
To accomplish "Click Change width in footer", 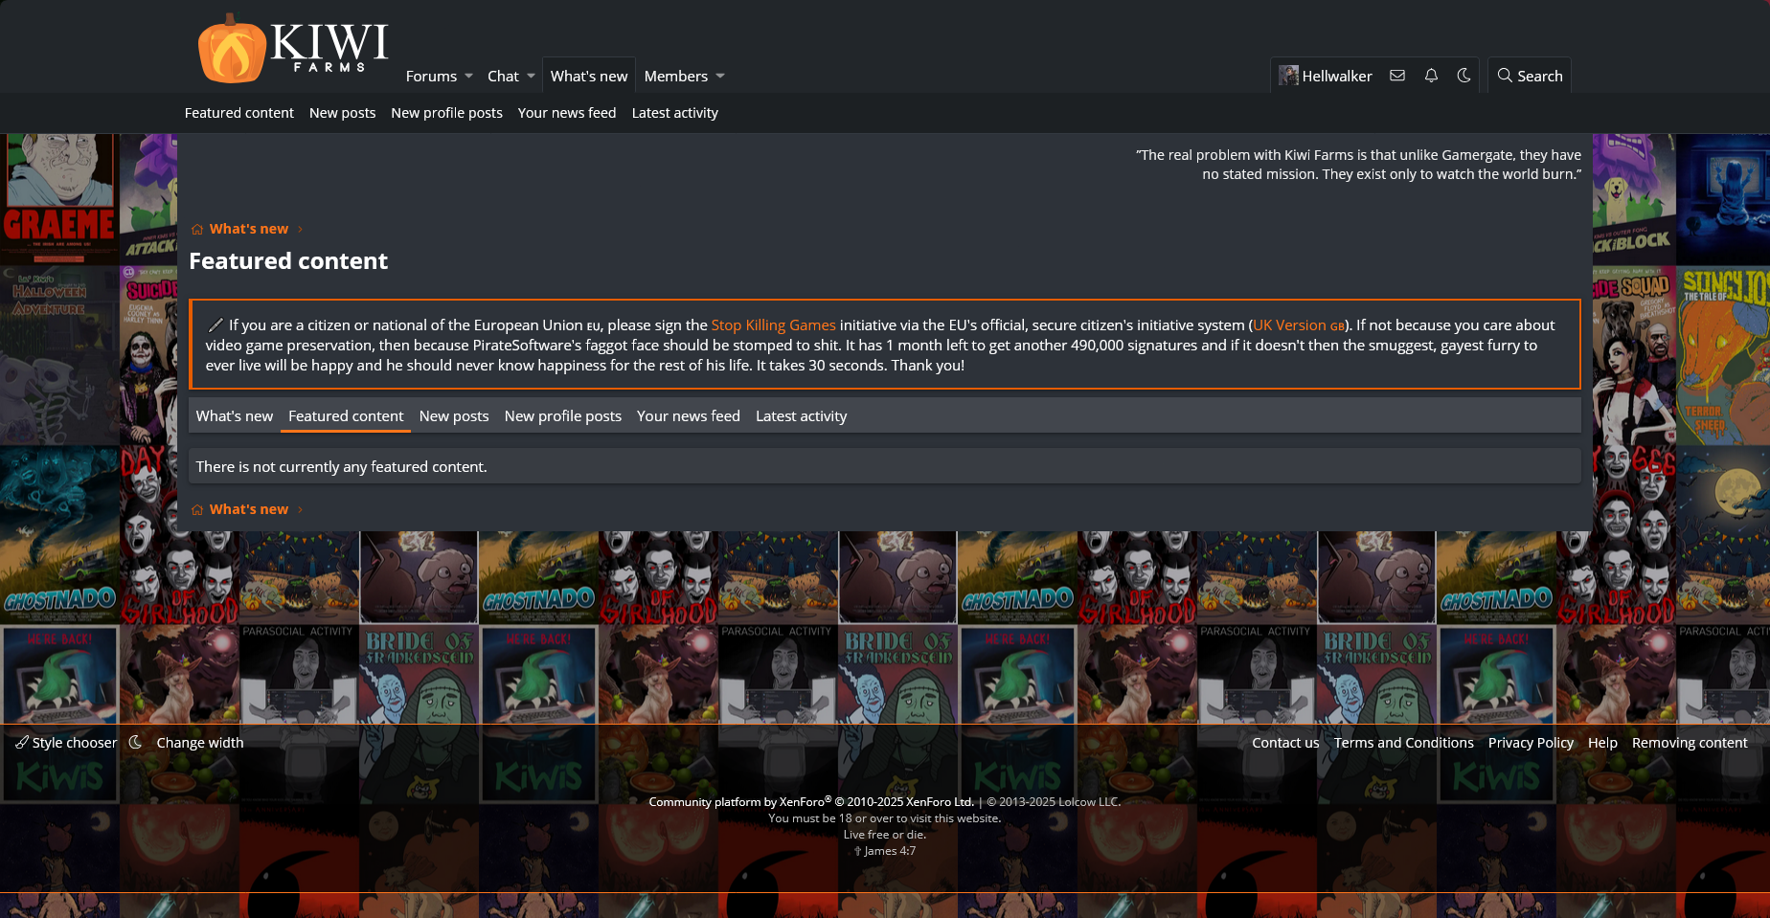I will click(200, 743).
